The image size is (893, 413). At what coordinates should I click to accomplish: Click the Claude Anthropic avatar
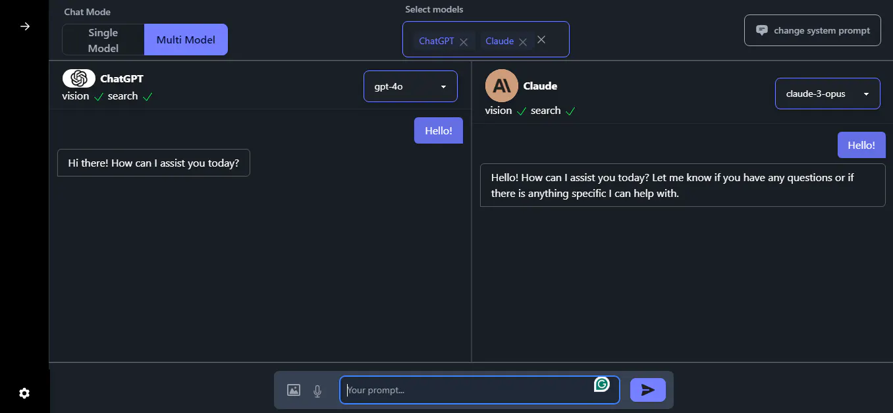pyautogui.click(x=502, y=86)
